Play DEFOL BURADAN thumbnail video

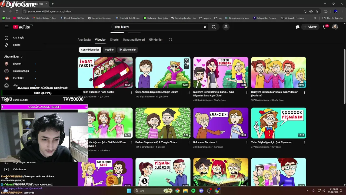(x=221, y=72)
